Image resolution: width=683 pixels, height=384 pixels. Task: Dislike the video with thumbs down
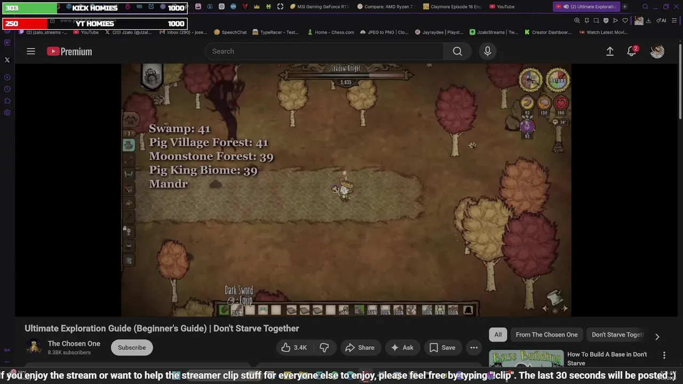coord(324,348)
